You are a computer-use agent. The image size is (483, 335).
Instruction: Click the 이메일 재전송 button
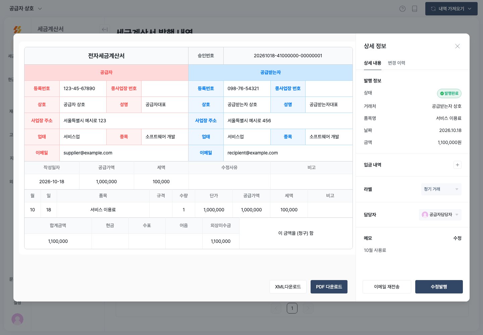pyautogui.click(x=387, y=287)
